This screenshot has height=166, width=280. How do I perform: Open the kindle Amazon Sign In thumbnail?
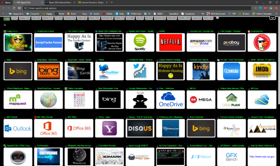[201, 71]
